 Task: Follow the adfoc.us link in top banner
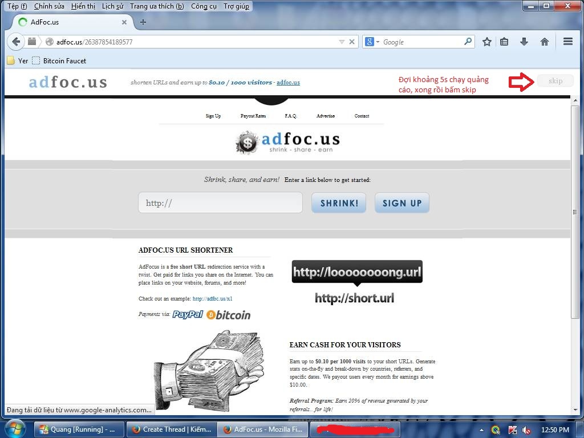(x=288, y=82)
